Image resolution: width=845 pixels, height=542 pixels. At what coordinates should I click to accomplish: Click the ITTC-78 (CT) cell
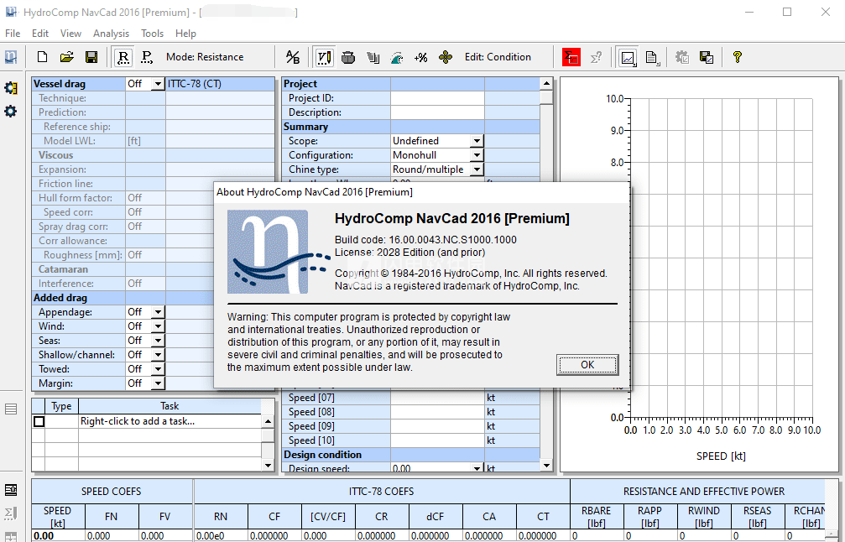click(x=220, y=84)
